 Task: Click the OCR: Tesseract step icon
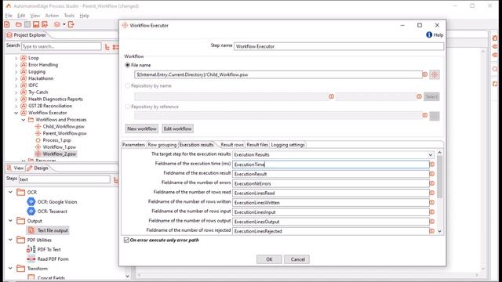[31, 211]
